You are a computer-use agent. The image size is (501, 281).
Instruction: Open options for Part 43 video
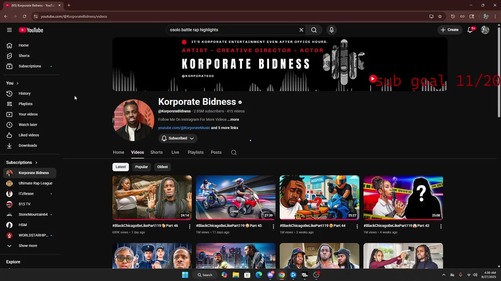[441, 226]
